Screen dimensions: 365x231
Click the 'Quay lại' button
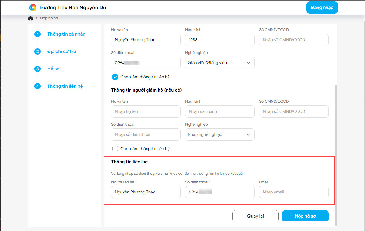click(x=255, y=216)
